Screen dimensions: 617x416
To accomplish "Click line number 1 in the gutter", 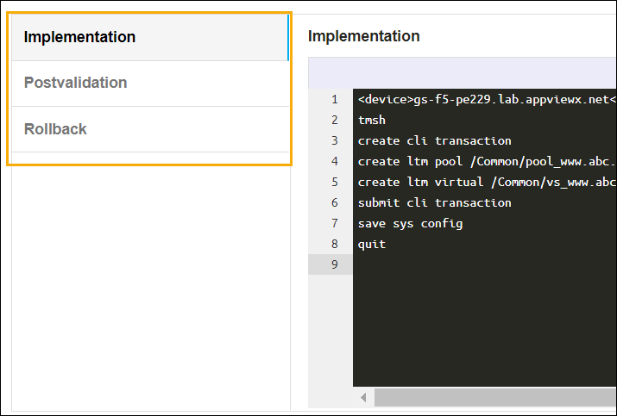I will point(335,99).
